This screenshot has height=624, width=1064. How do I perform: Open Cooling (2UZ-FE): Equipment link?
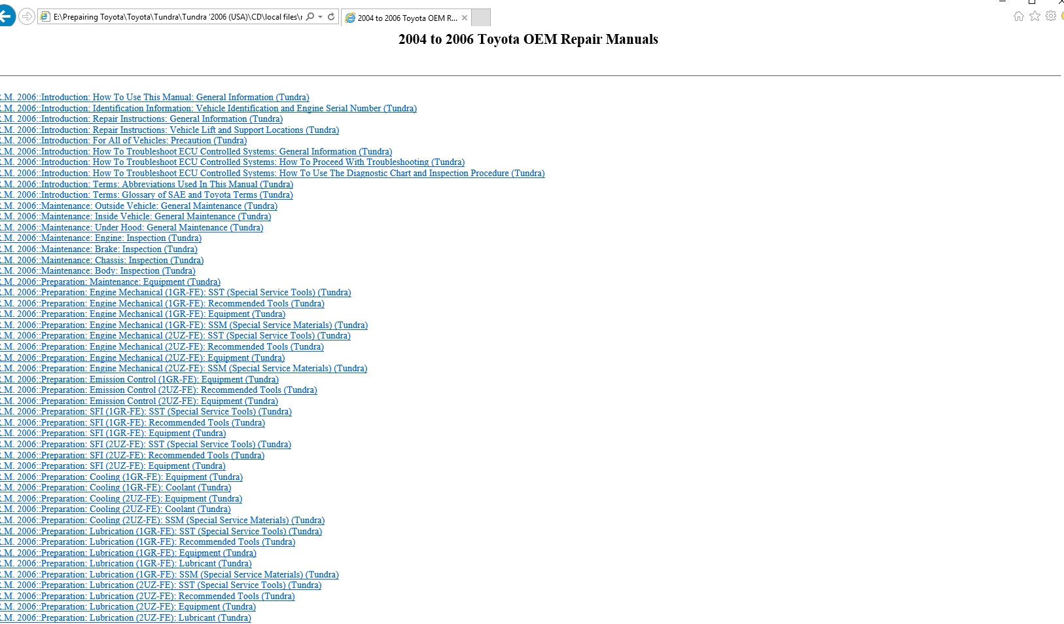click(121, 499)
